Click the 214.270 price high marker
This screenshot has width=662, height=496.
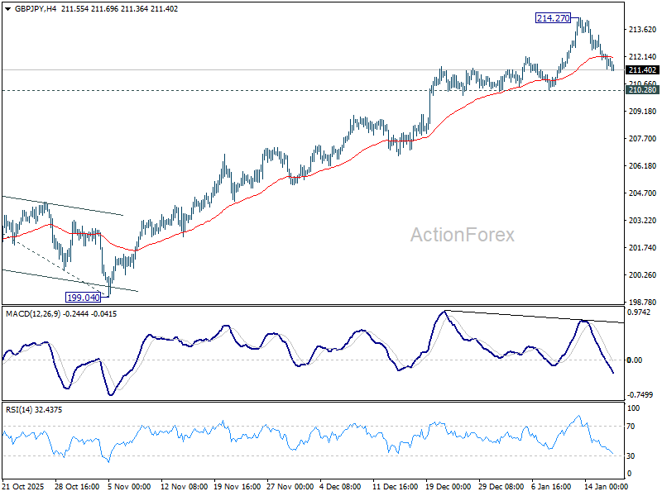click(552, 17)
